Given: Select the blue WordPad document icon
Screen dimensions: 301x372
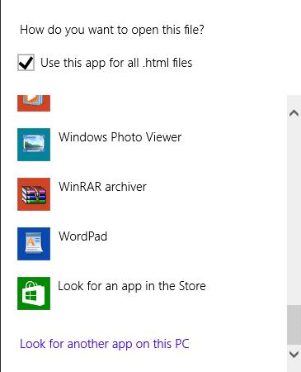Looking at the screenshot, I should pyautogui.click(x=34, y=244).
